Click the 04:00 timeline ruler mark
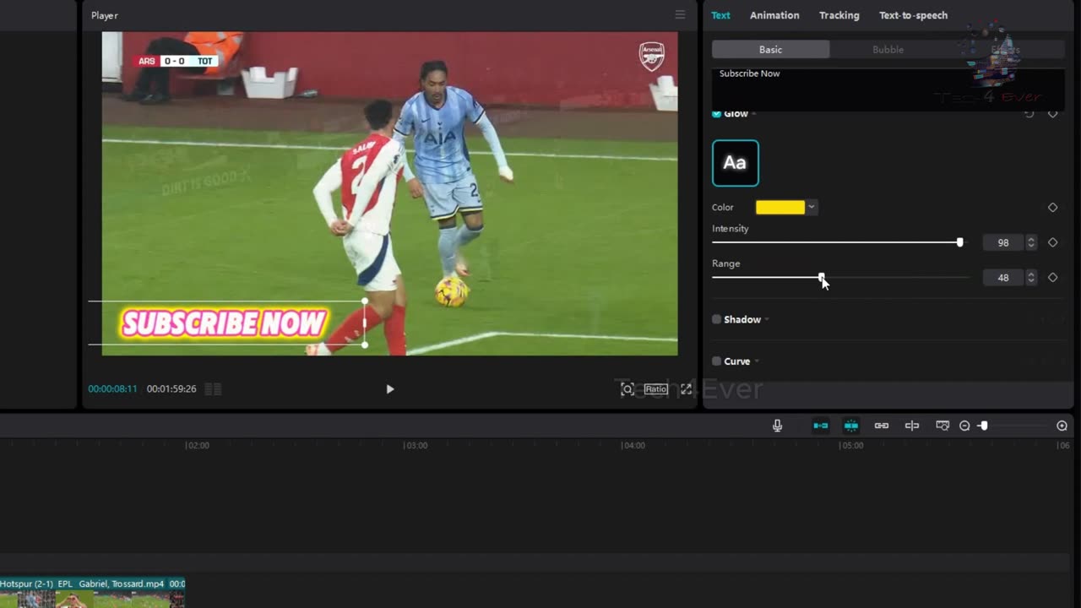 633,445
